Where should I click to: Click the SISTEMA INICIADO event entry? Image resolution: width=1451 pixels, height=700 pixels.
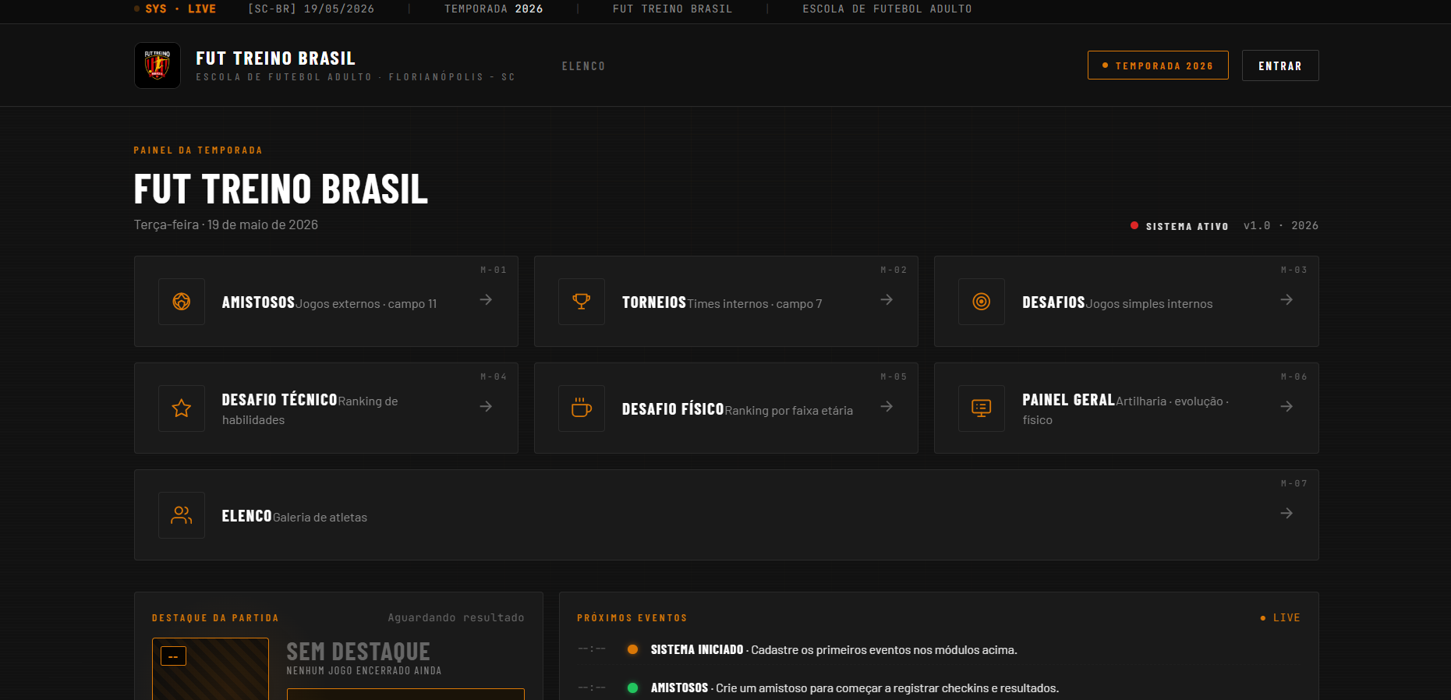pyautogui.click(x=834, y=649)
